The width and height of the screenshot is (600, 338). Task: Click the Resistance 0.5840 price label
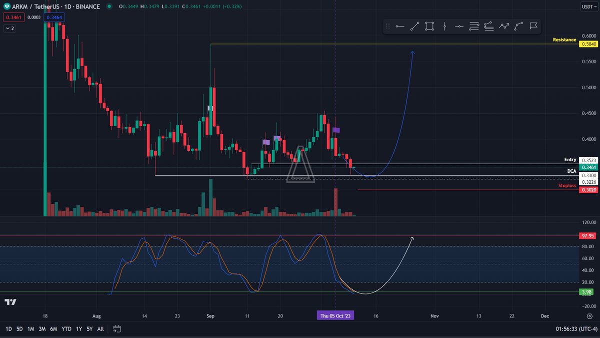click(x=587, y=44)
